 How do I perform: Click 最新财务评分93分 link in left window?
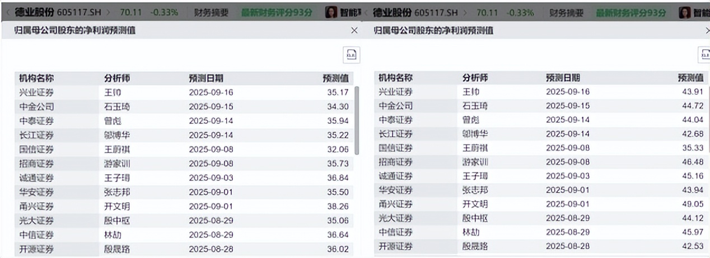pos(277,12)
